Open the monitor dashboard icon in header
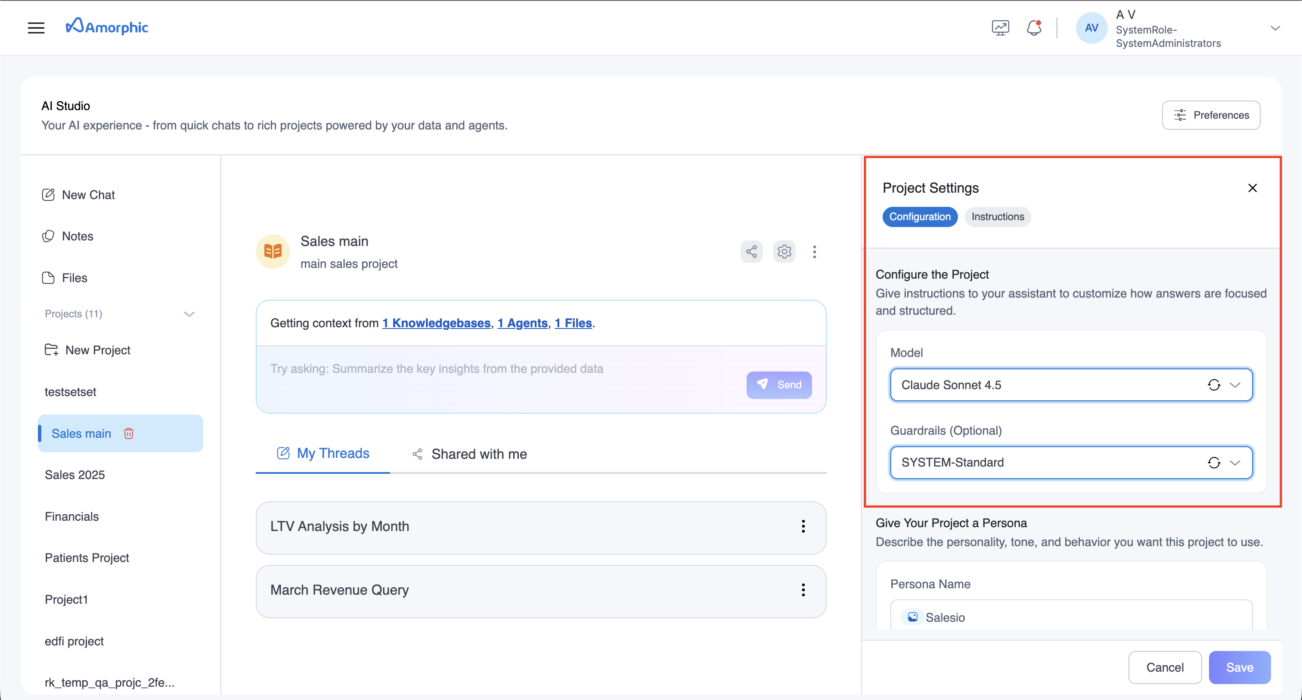Screen dimensions: 1302x700 tap(1000, 28)
